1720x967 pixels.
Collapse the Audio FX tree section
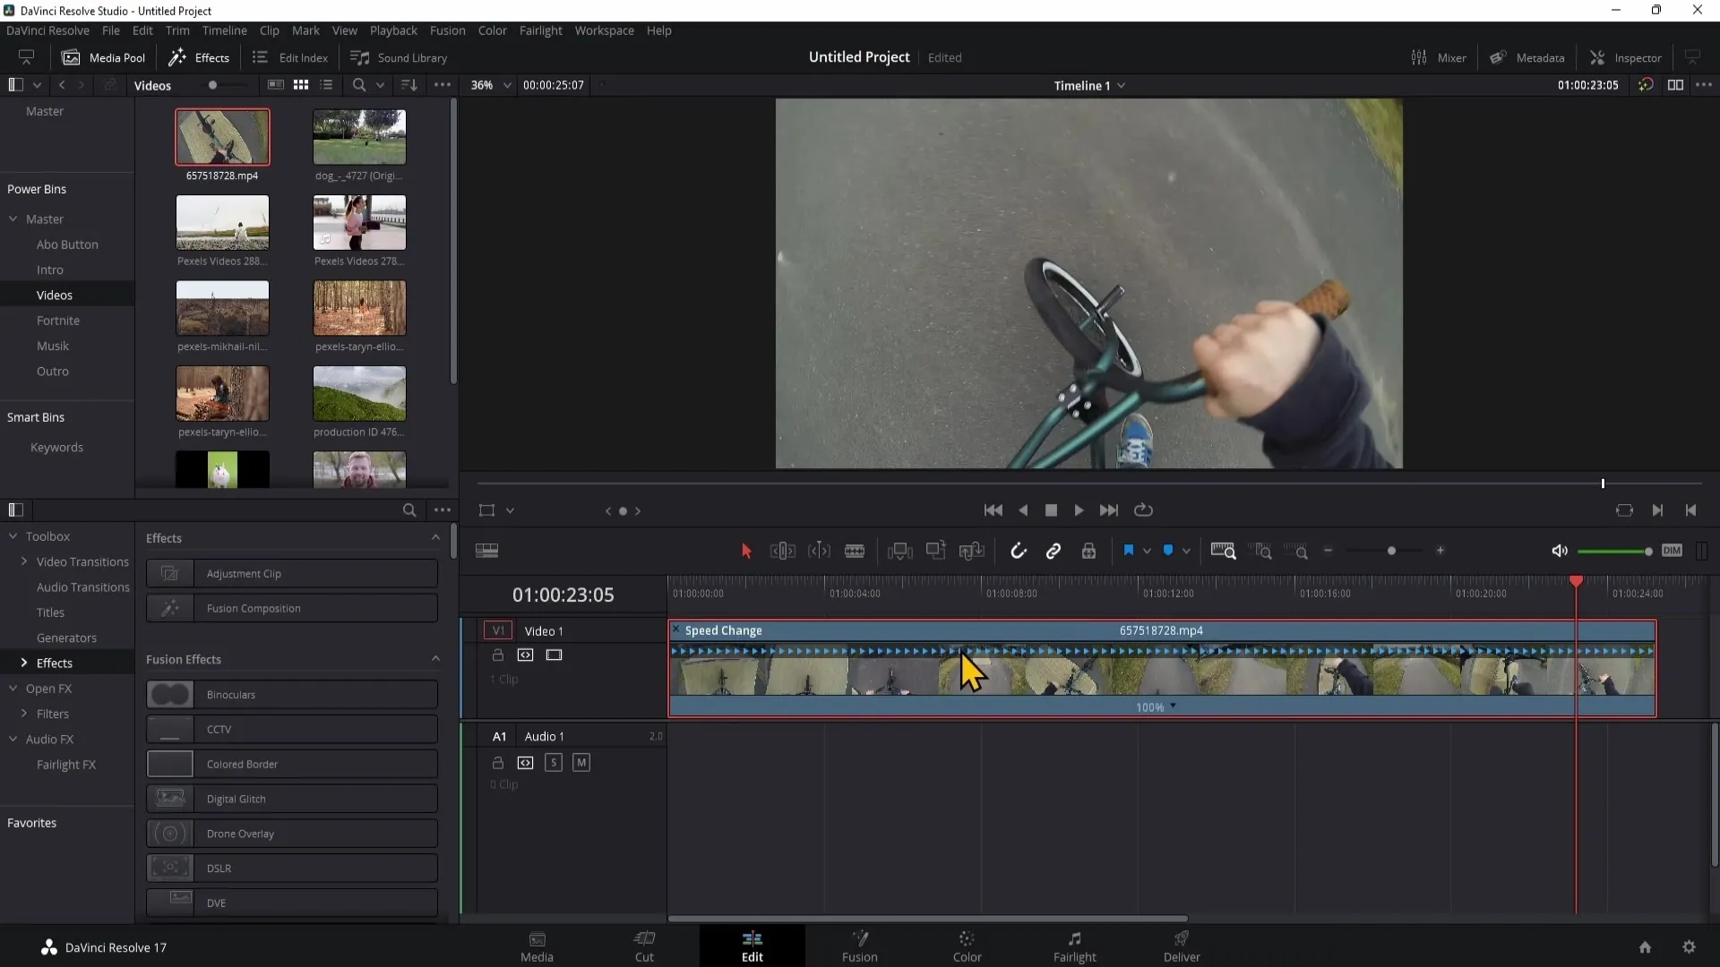coord(13,740)
